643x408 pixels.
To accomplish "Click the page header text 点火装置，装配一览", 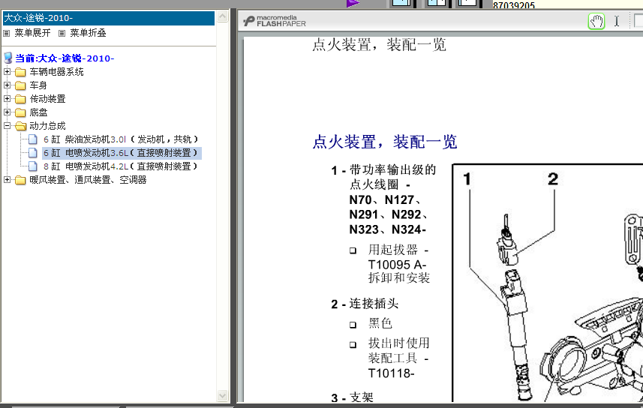I will (380, 45).
